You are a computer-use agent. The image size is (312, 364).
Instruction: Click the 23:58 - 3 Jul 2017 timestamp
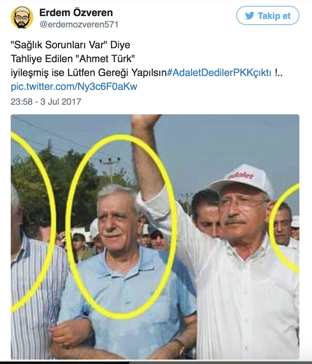46,102
